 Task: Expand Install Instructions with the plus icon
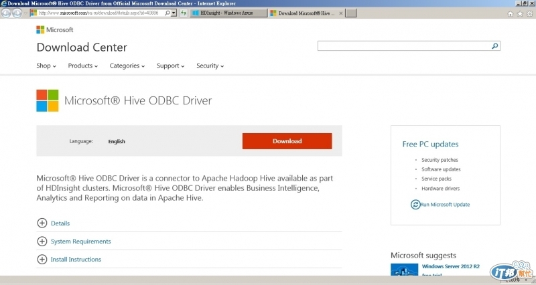(42, 260)
